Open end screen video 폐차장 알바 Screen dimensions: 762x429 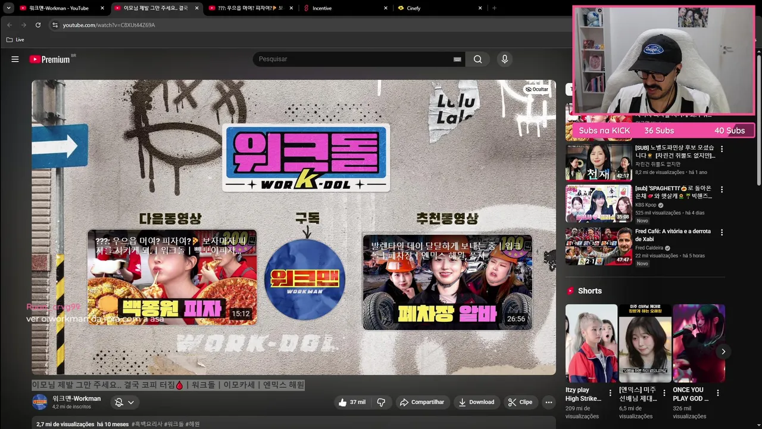(x=448, y=282)
